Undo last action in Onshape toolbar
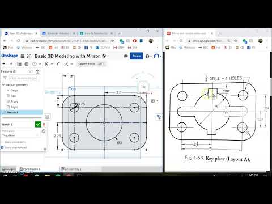The width and height of the screenshot is (272, 204). 4,64
